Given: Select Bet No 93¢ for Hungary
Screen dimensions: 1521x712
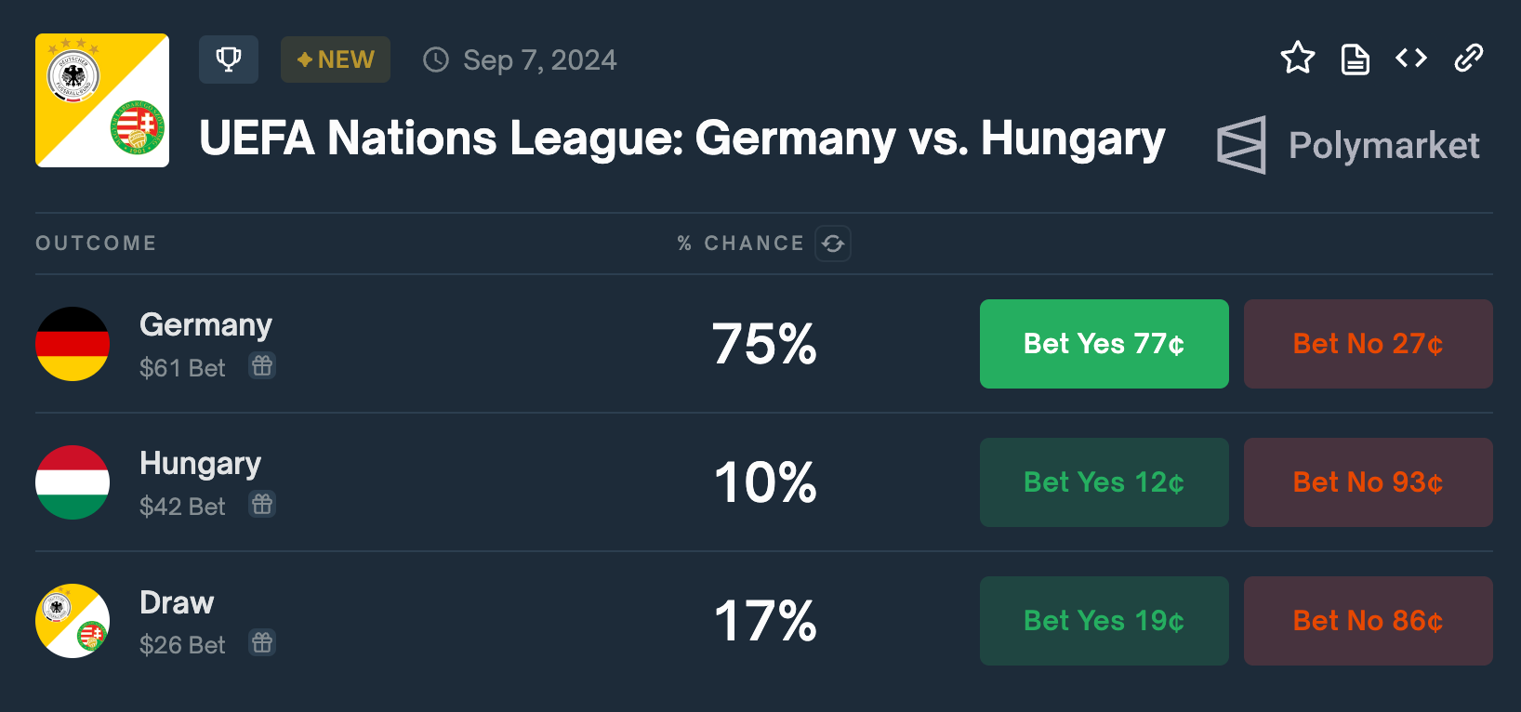Looking at the screenshot, I should pyautogui.click(x=1368, y=482).
